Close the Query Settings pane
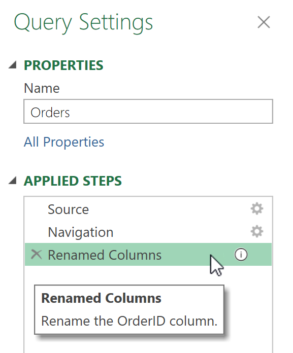The height and width of the screenshot is (353, 293). (x=264, y=22)
